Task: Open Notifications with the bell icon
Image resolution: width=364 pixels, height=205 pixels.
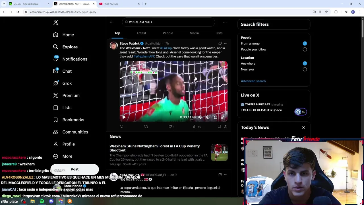Action: [70, 59]
